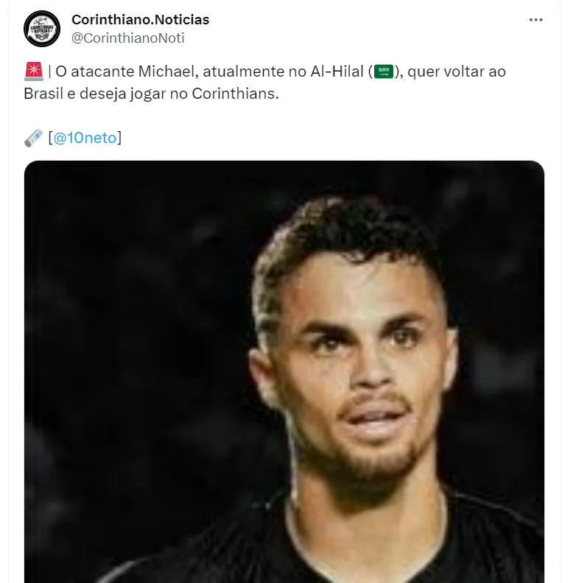The width and height of the screenshot is (576, 583).
Task: Open the @10neto mention link
Action: click(85, 137)
